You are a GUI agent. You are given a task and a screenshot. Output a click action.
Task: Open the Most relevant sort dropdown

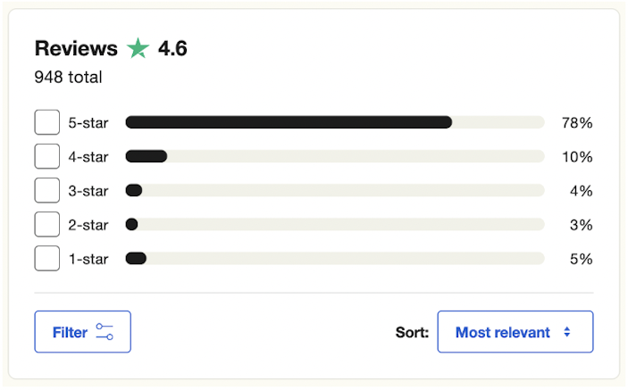pyautogui.click(x=515, y=332)
